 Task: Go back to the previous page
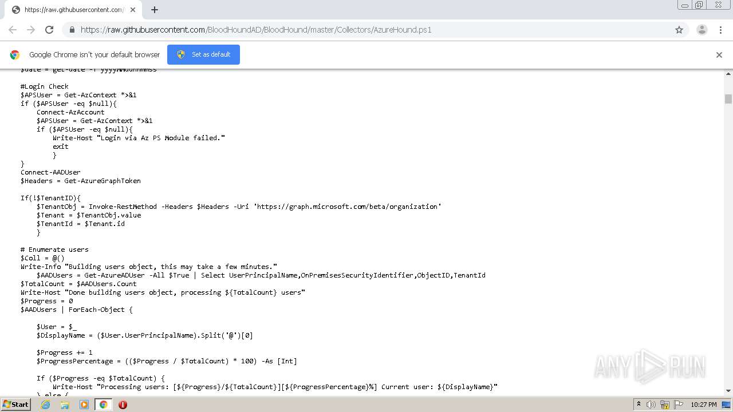point(13,30)
